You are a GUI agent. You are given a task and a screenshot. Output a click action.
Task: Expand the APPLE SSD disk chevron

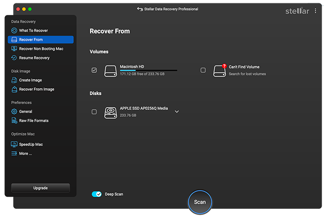177,112
